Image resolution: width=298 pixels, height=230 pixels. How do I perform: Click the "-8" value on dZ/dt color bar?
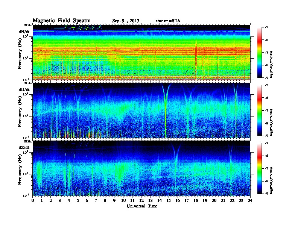coord(266,181)
